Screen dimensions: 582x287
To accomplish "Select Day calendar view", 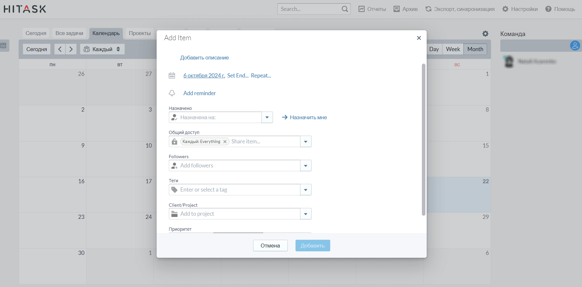I will tap(434, 49).
